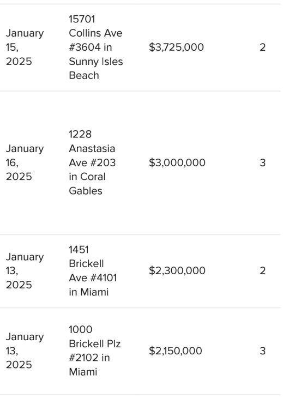This screenshot has width=283, height=398.
Task: Click January 13 date beside 1451 Brickell Ave
Action: (x=25, y=270)
